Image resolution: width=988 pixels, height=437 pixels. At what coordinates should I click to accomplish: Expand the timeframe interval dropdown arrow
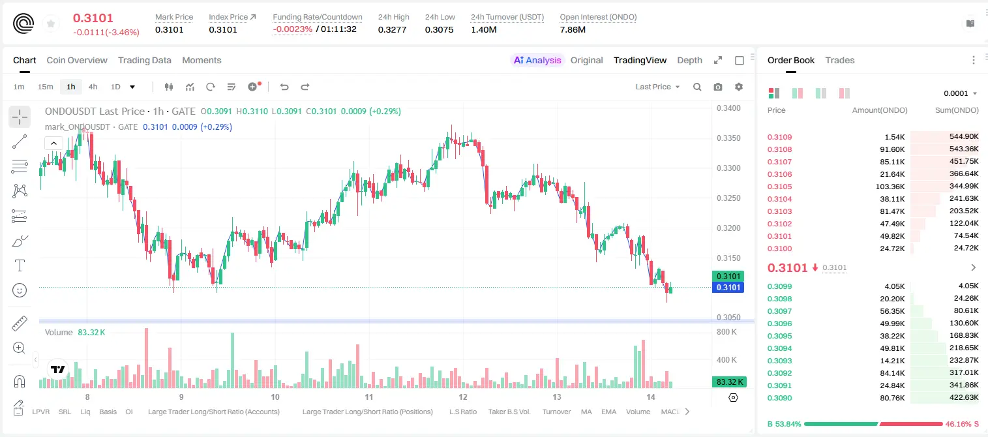tap(132, 87)
